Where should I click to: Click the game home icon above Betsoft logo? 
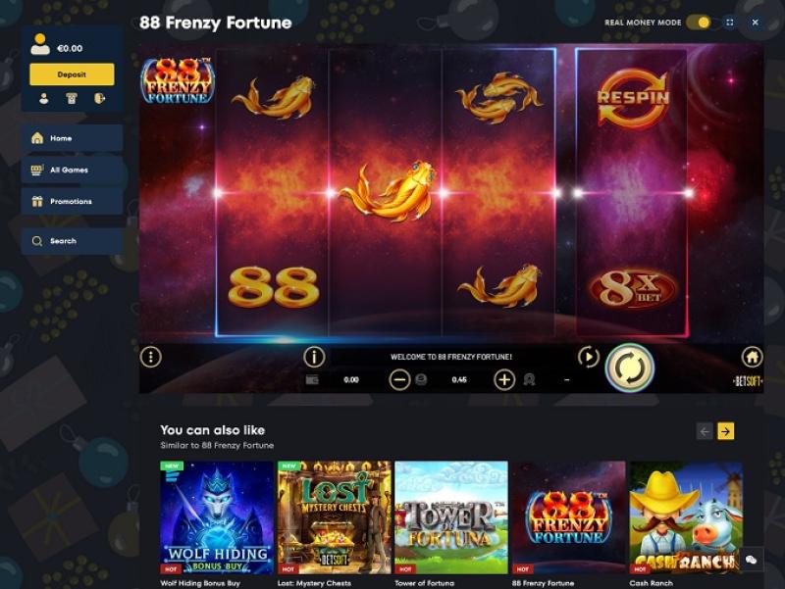(x=752, y=357)
